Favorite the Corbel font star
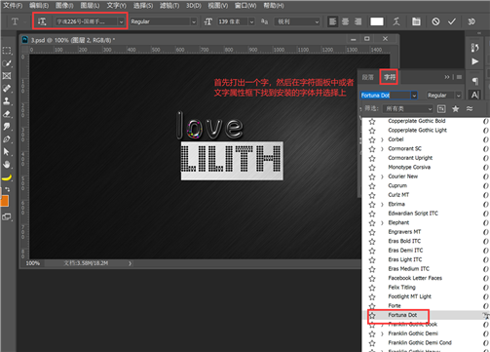The width and height of the screenshot is (490, 352). [x=372, y=139]
